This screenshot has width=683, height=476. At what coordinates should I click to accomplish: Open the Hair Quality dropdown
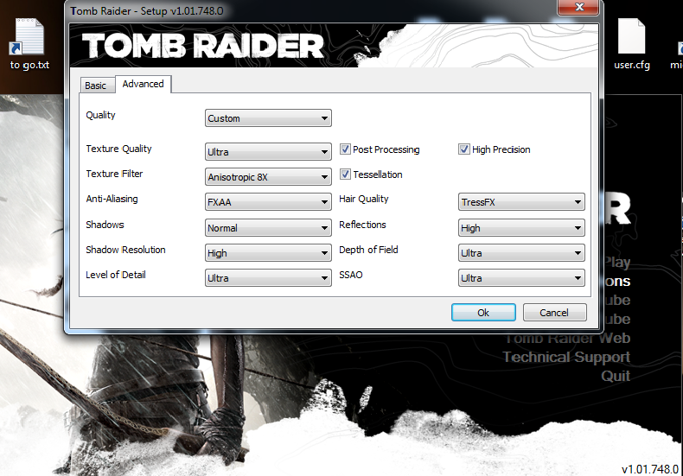(x=521, y=202)
